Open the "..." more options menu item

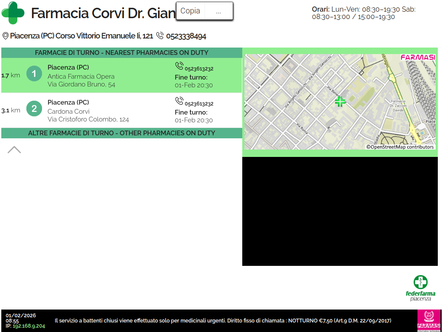coord(218,11)
